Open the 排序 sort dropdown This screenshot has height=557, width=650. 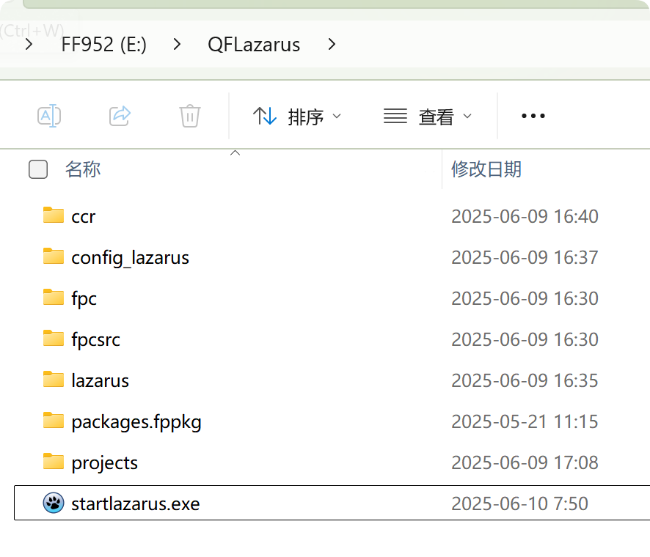pos(297,116)
